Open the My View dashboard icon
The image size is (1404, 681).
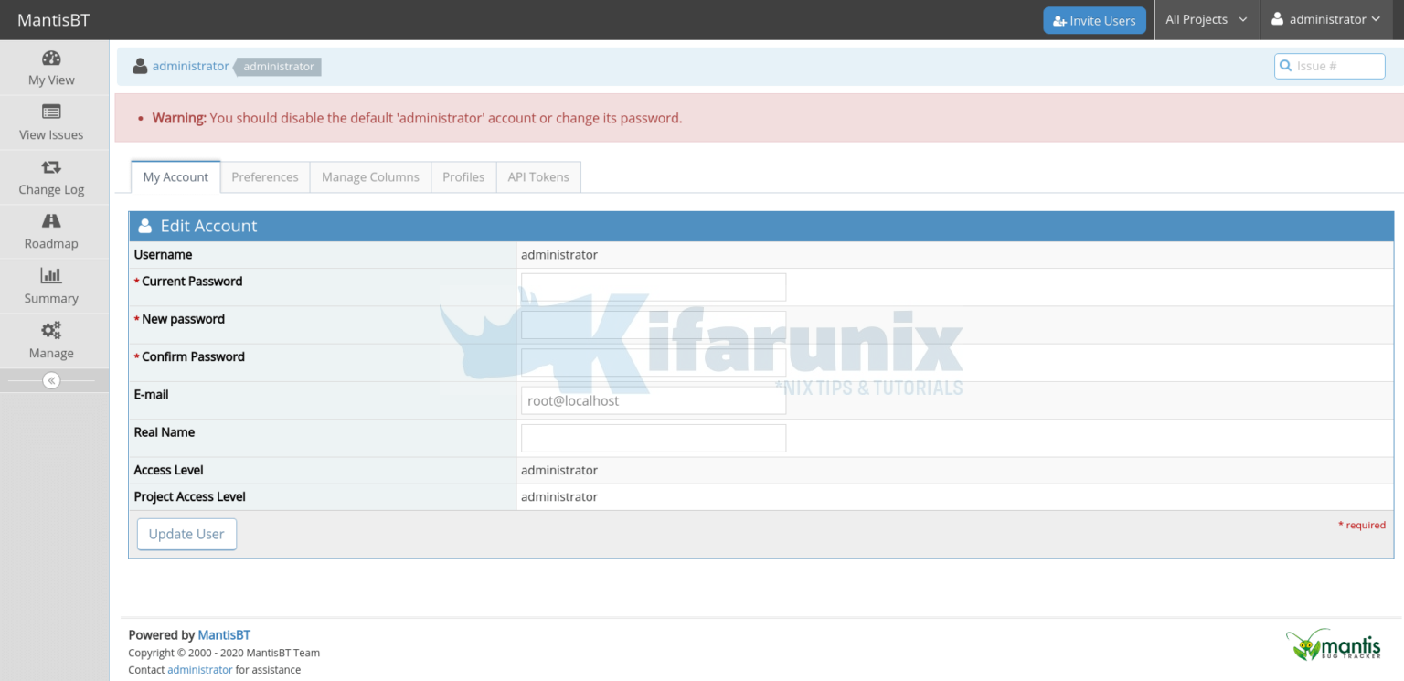point(51,59)
